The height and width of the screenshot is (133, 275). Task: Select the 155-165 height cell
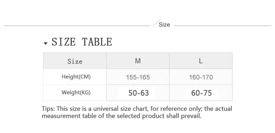click(138, 77)
